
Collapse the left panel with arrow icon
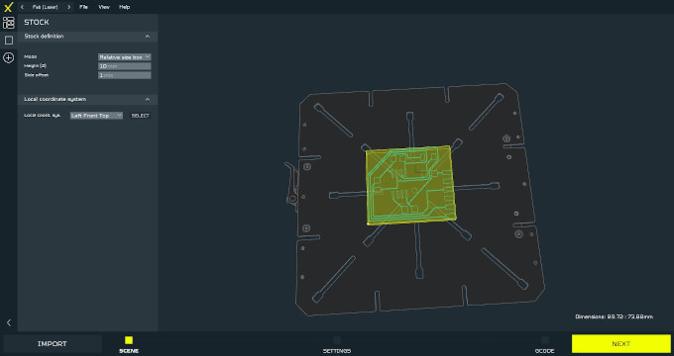click(9, 322)
